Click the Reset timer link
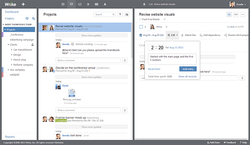The image size is (250, 145). coord(154,69)
